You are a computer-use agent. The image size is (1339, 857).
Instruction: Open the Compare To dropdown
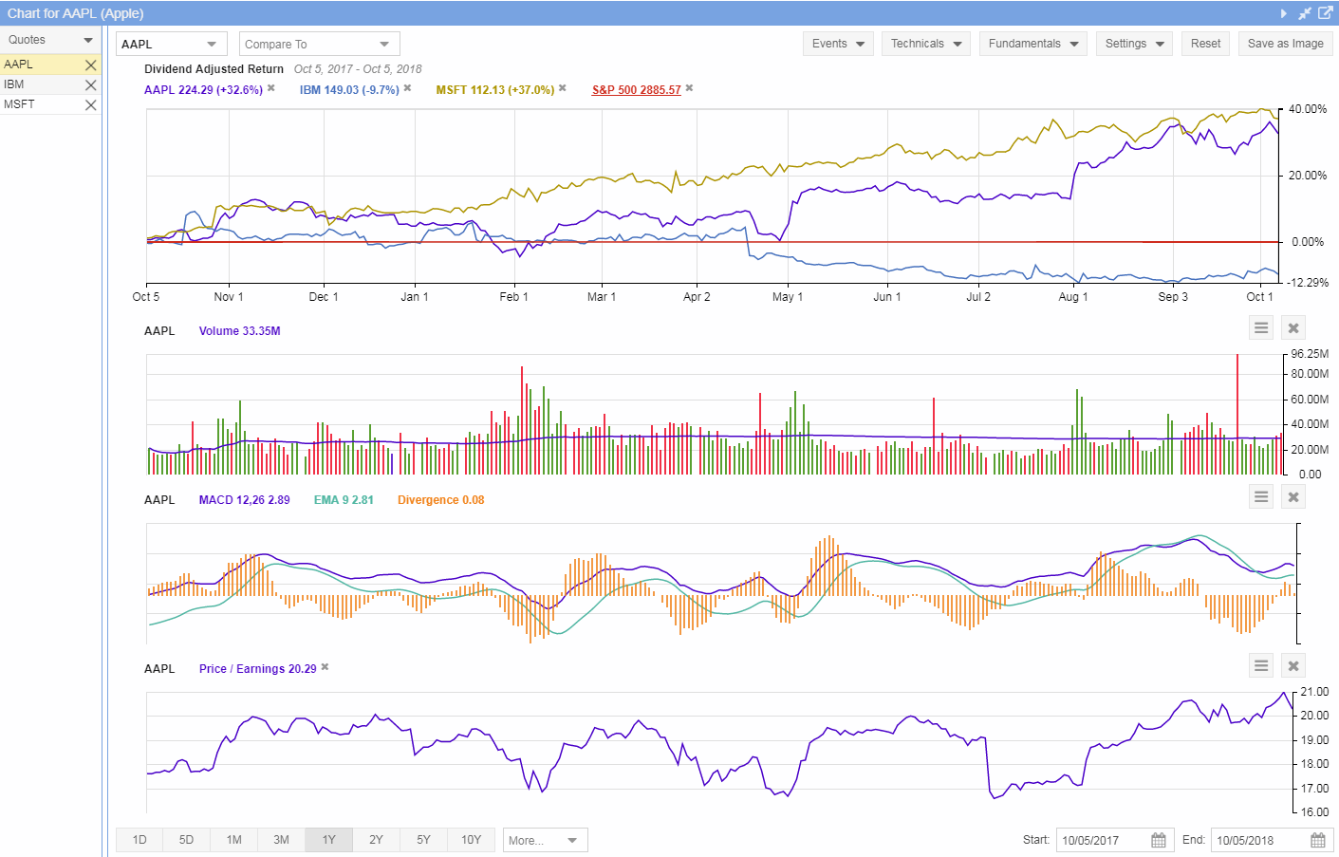(x=319, y=45)
